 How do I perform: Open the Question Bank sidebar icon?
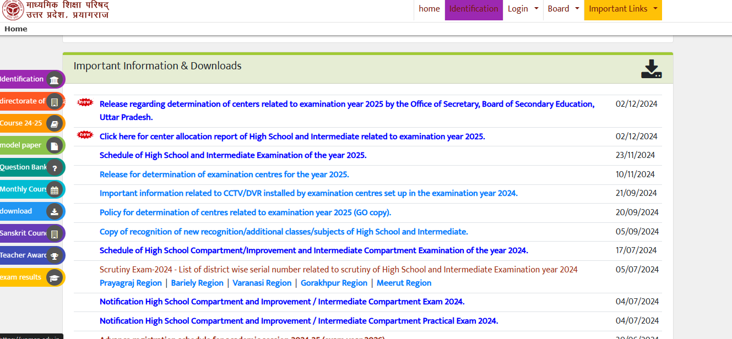(54, 167)
